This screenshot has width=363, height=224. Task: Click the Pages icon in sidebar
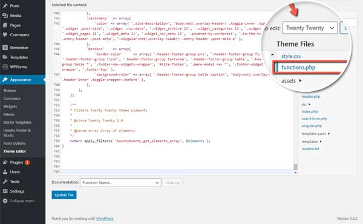[5, 25]
